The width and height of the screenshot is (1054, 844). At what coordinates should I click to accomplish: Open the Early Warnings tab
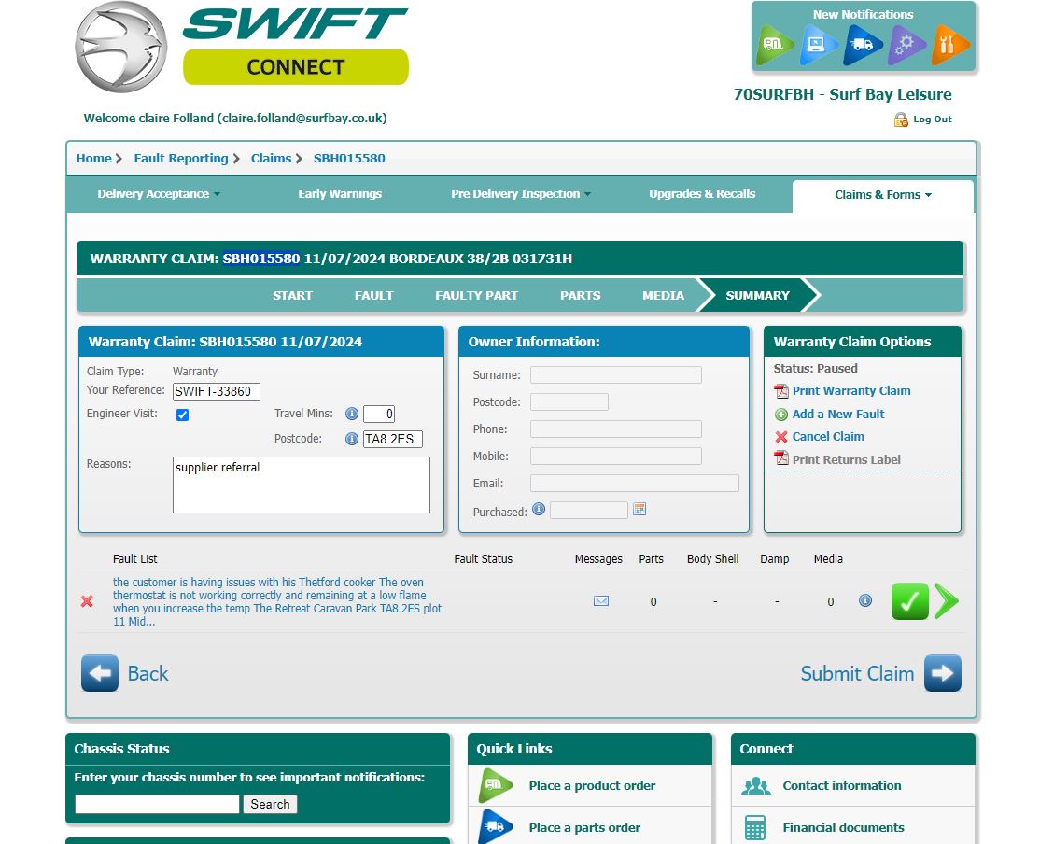click(x=340, y=194)
